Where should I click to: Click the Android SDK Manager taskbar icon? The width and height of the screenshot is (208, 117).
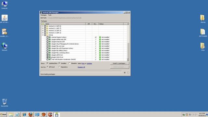(x=57, y=114)
